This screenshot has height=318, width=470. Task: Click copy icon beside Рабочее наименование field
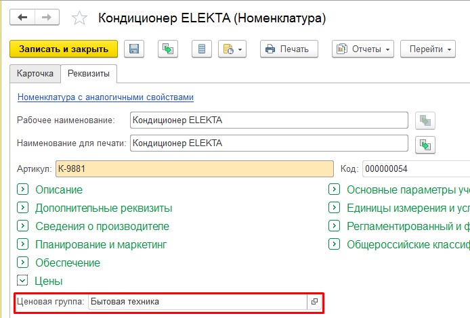pos(425,120)
